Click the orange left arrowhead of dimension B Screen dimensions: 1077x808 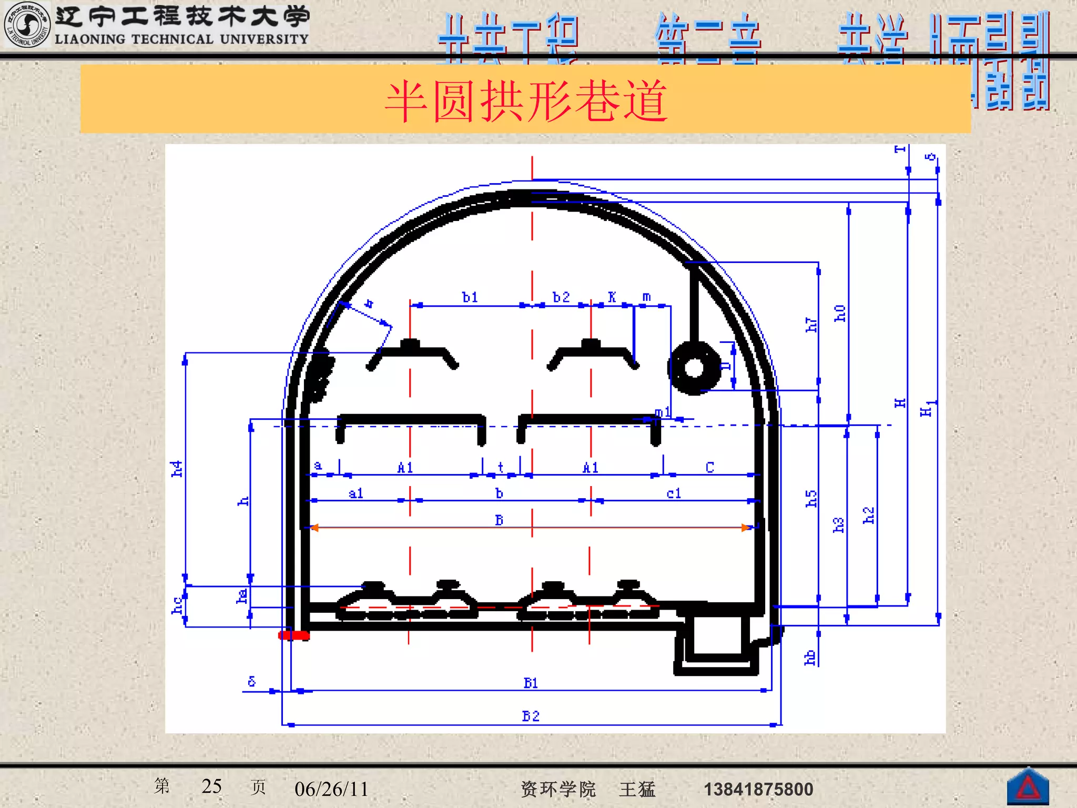point(314,528)
